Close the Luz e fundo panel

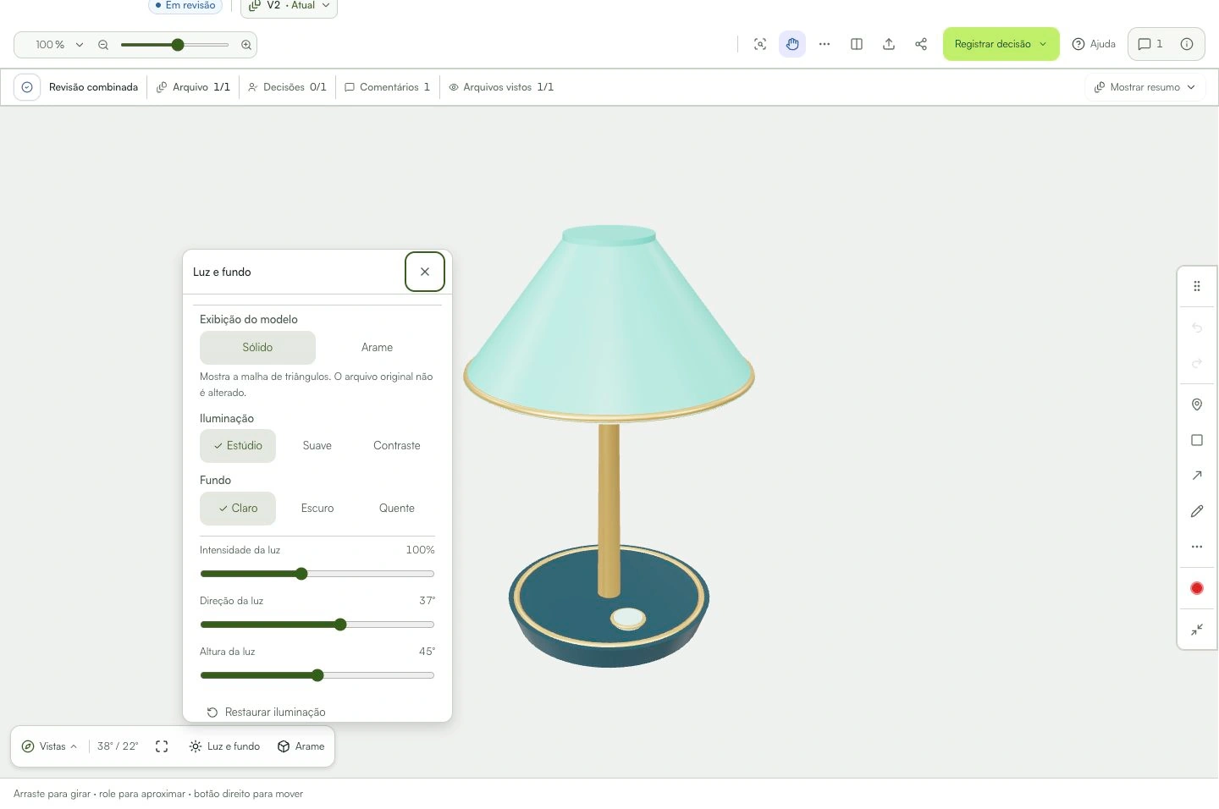pos(425,272)
